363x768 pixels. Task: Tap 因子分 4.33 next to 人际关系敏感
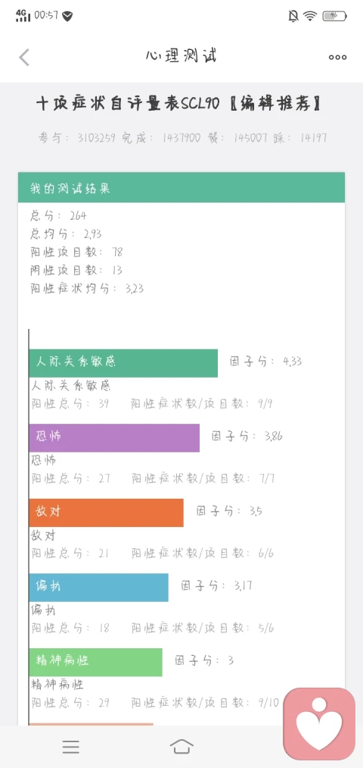point(265,362)
